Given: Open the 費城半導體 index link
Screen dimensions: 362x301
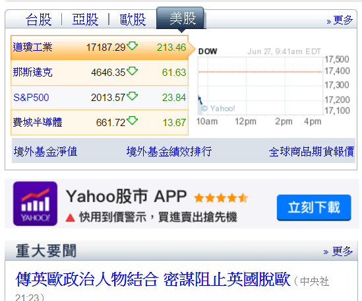Looking at the screenshot, I should tap(38, 122).
